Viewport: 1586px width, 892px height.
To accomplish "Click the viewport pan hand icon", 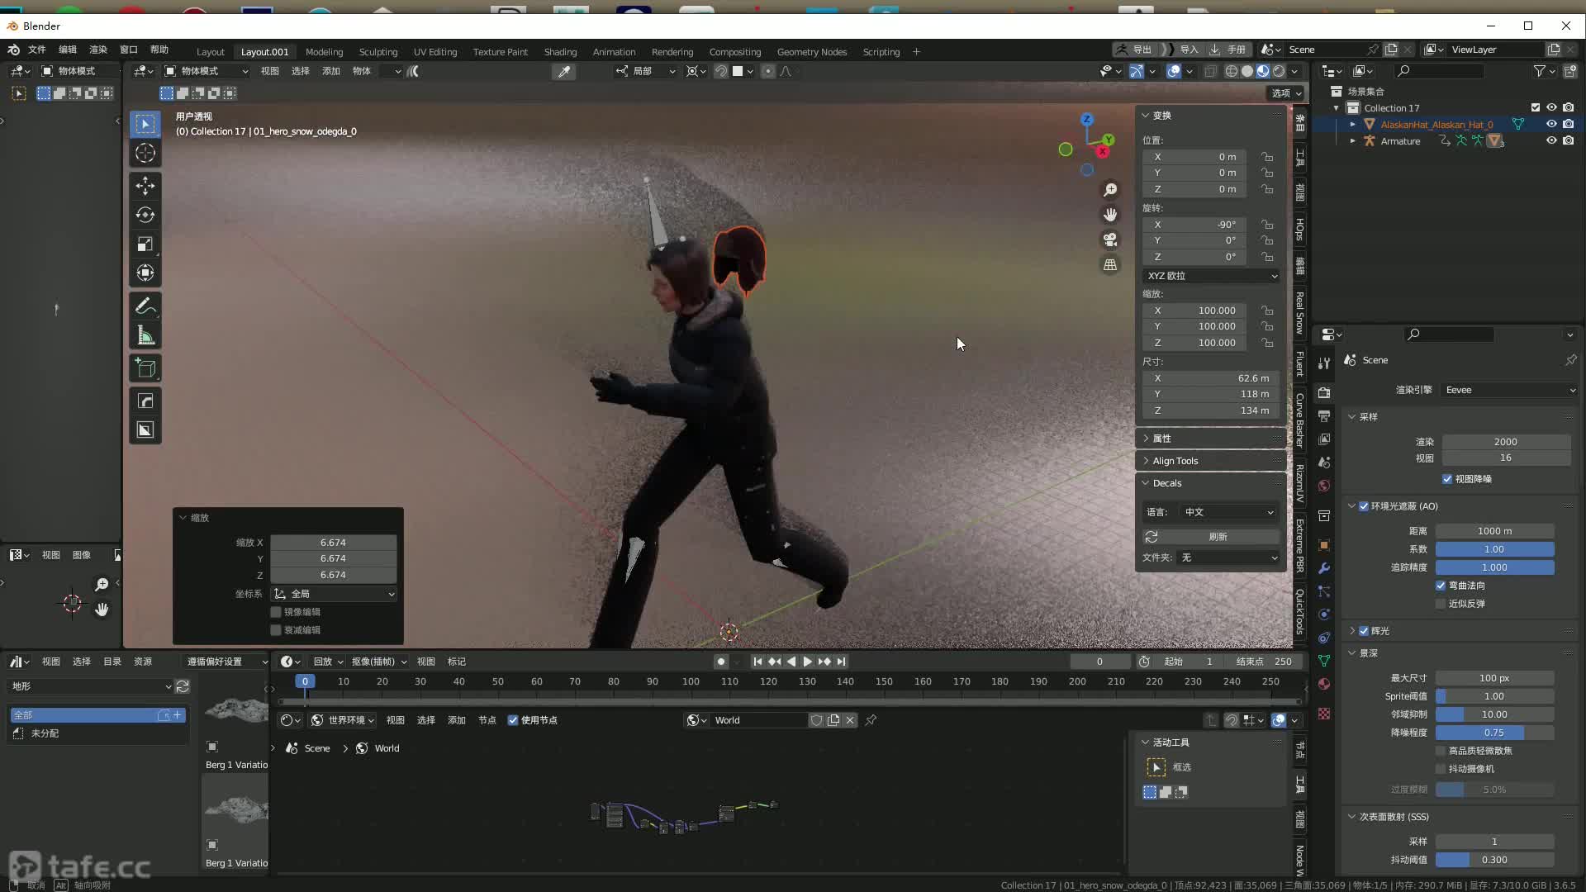I will point(1110,215).
